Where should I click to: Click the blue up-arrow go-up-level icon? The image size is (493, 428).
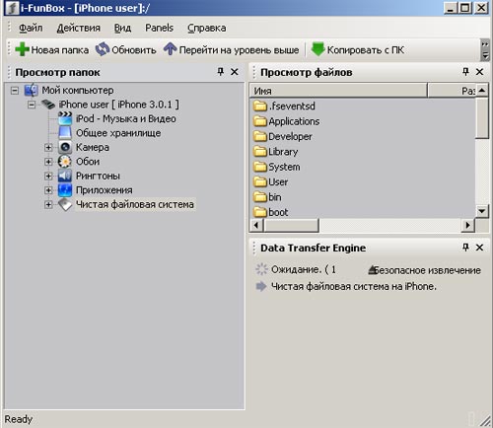pyautogui.click(x=170, y=49)
